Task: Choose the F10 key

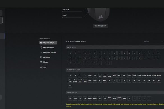Action: 154,80
